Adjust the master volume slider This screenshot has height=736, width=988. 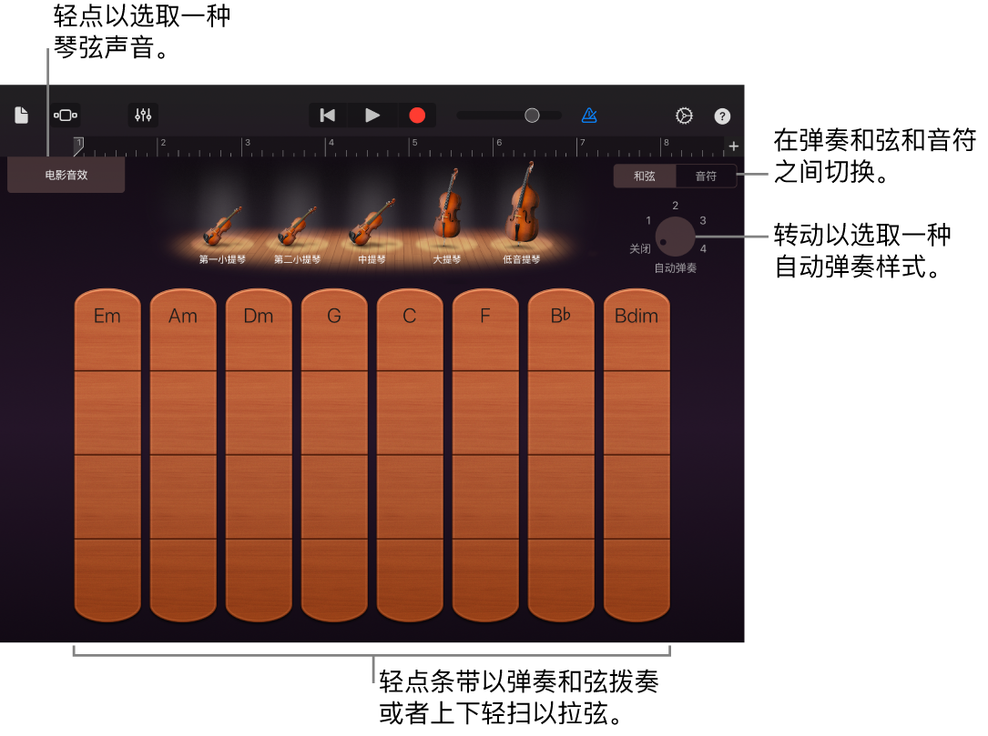pos(509,116)
